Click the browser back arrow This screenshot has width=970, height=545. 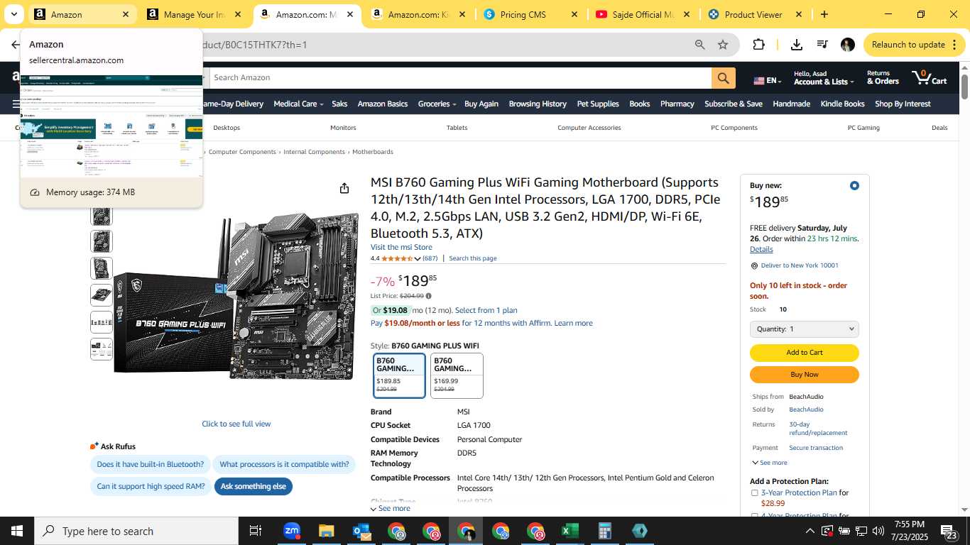(15, 45)
